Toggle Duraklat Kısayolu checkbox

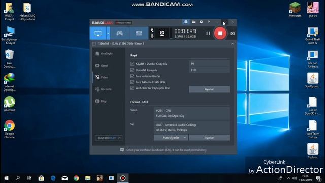pos(132,70)
